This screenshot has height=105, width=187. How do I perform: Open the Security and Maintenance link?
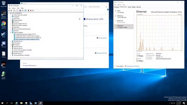coord(30,66)
